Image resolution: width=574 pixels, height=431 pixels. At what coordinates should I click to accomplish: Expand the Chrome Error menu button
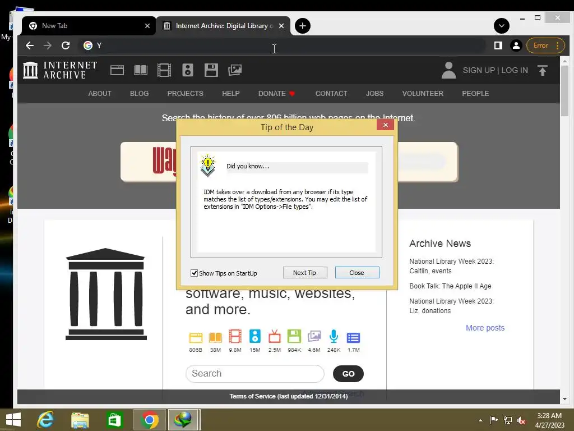[x=545, y=45]
